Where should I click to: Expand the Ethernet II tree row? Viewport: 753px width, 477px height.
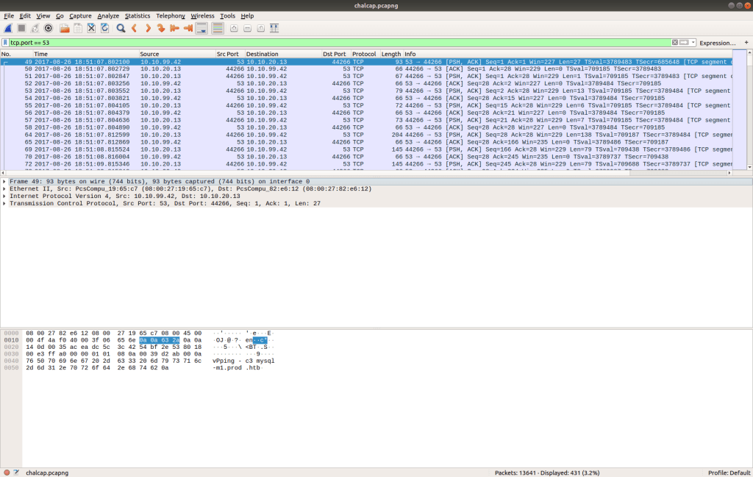(5, 189)
